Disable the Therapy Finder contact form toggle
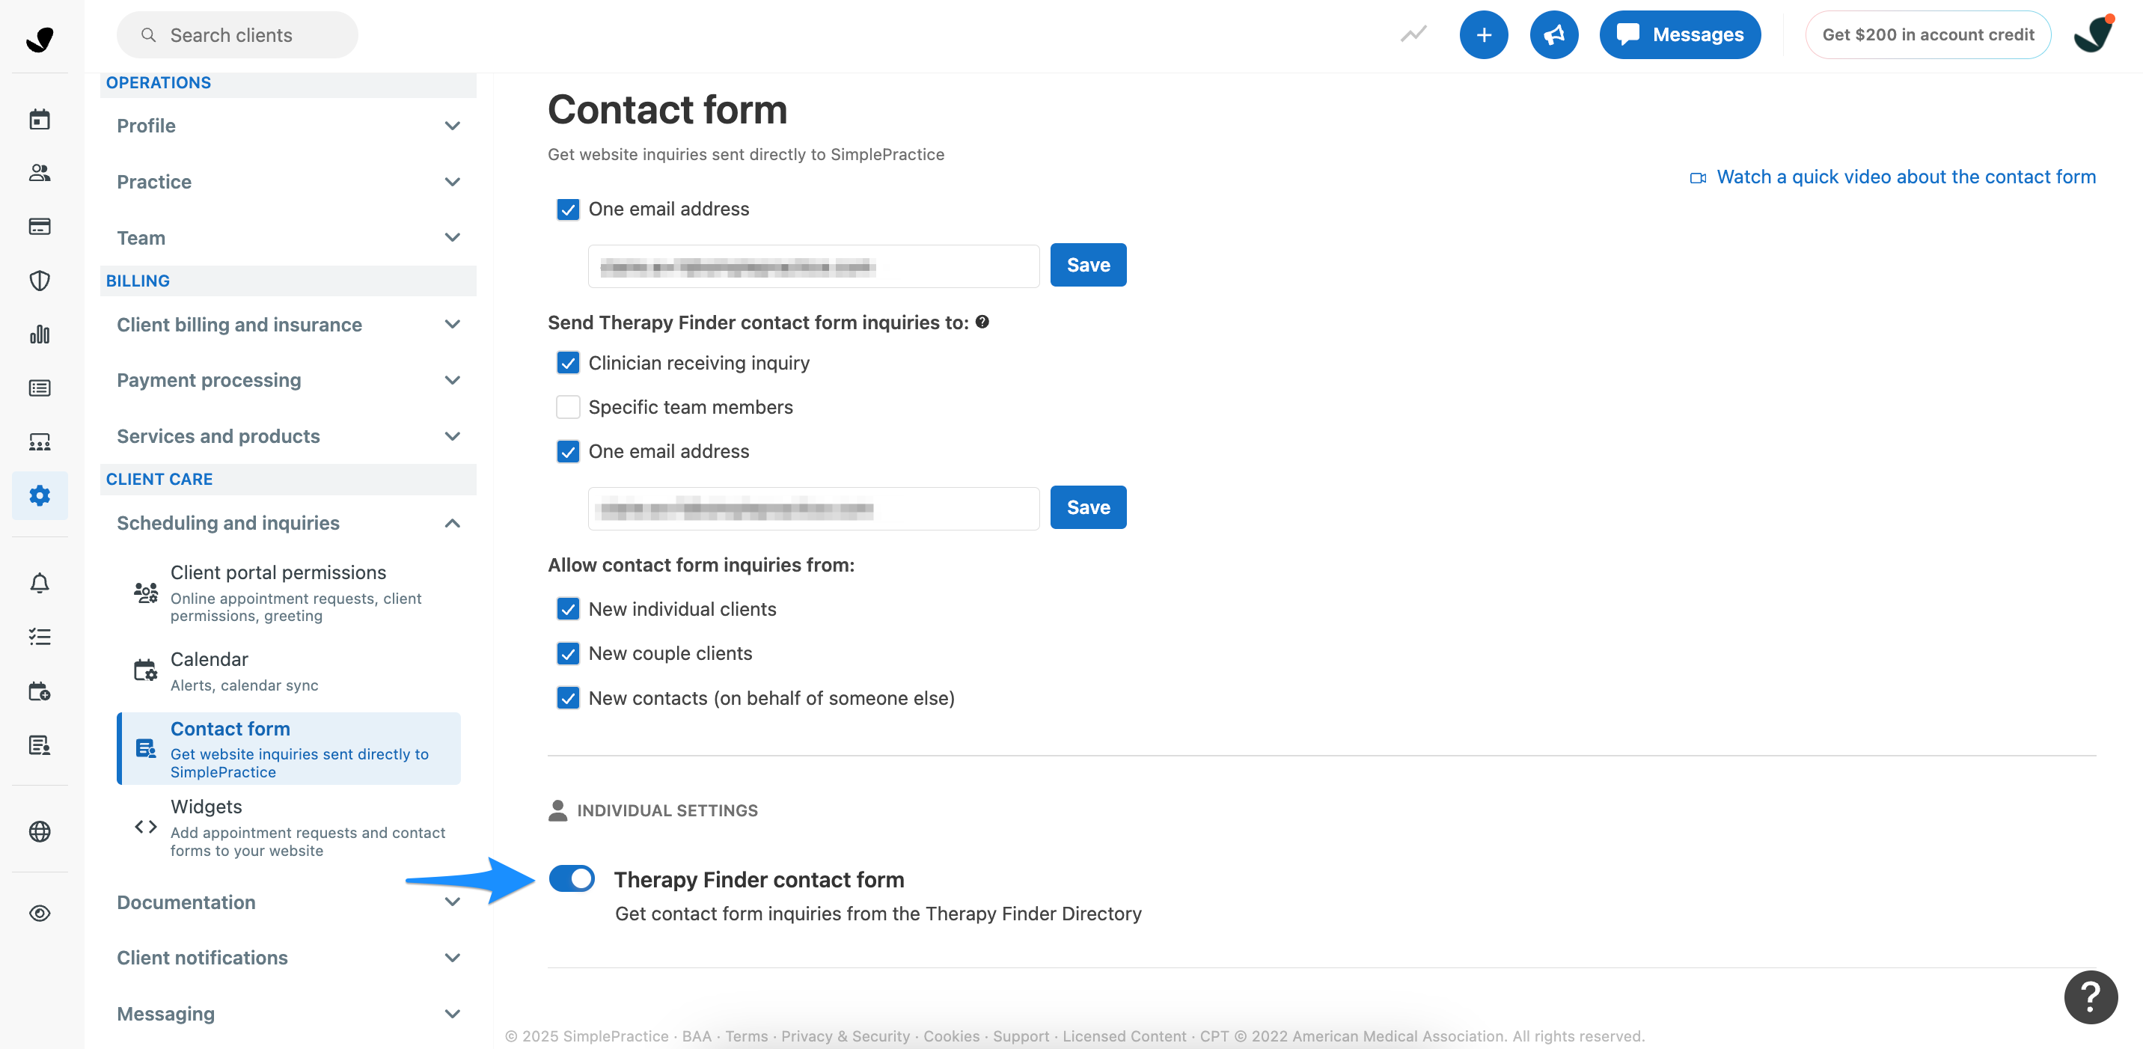Screen dimensions: 2143x1049 tap(572, 879)
